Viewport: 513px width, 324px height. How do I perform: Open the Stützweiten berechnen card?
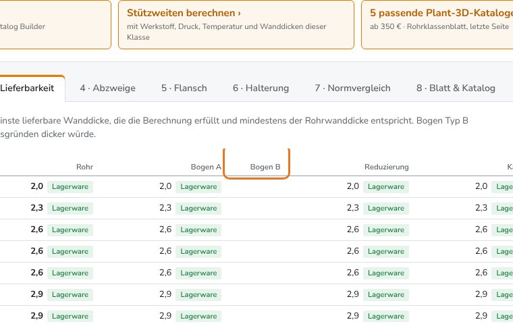[236, 24]
